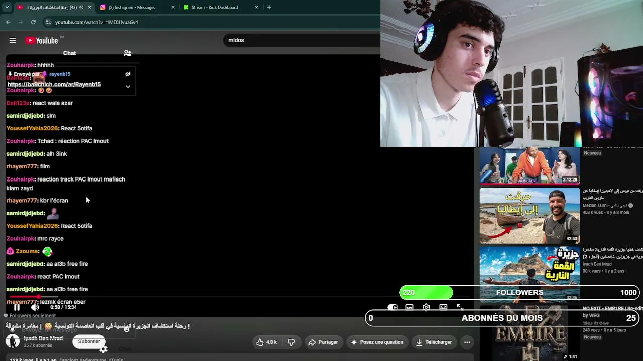
Task: Open the 42:53 Italy video thumbnail
Action: click(x=529, y=216)
